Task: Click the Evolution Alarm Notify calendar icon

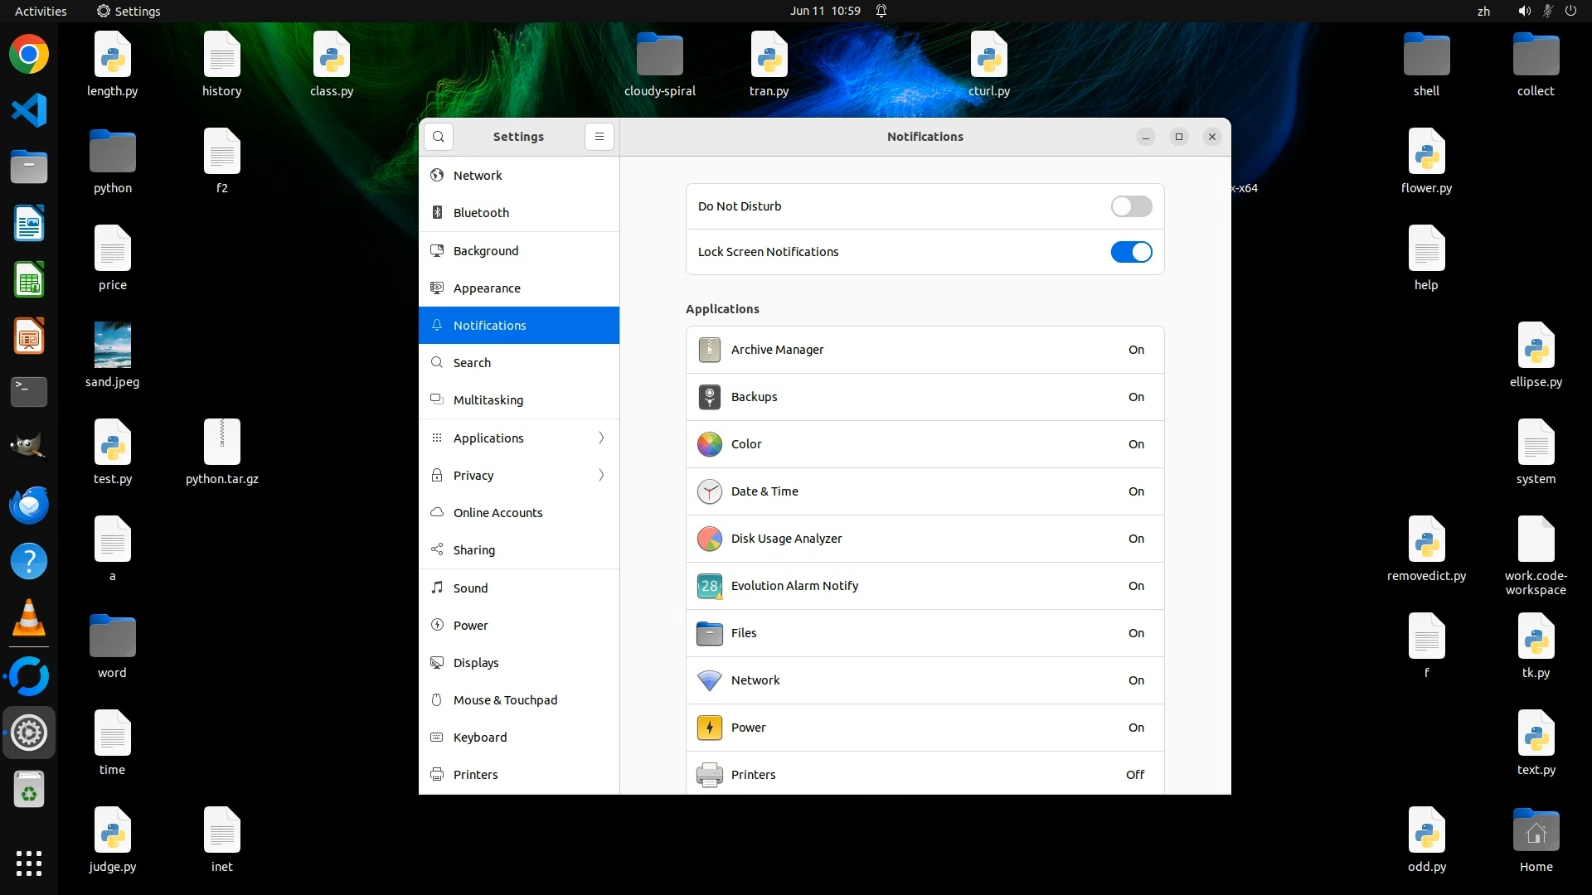Action: (709, 586)
